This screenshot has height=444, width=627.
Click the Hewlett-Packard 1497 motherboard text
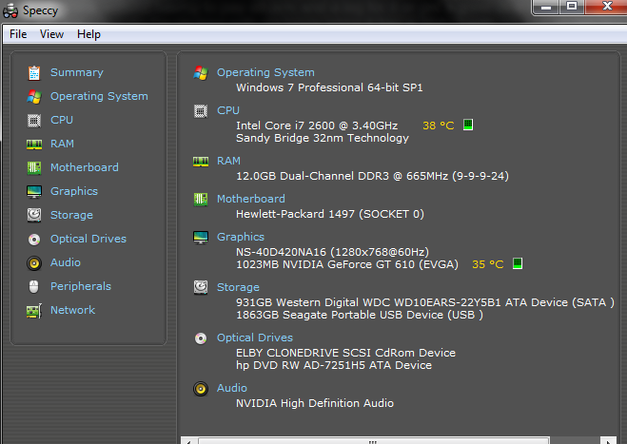[330, 214]
